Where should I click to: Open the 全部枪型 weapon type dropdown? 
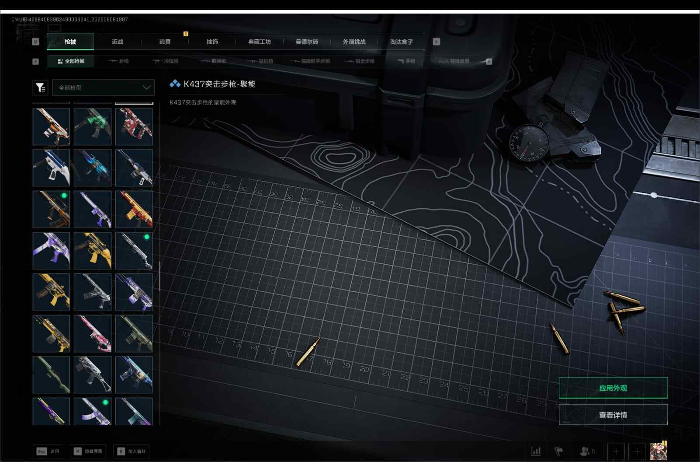click(104, 87)
